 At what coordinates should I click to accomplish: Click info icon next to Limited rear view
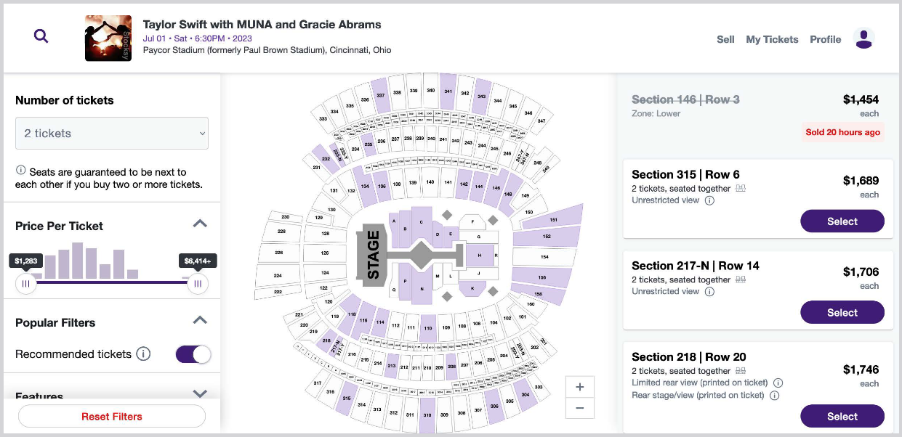[x=778, y=383]
